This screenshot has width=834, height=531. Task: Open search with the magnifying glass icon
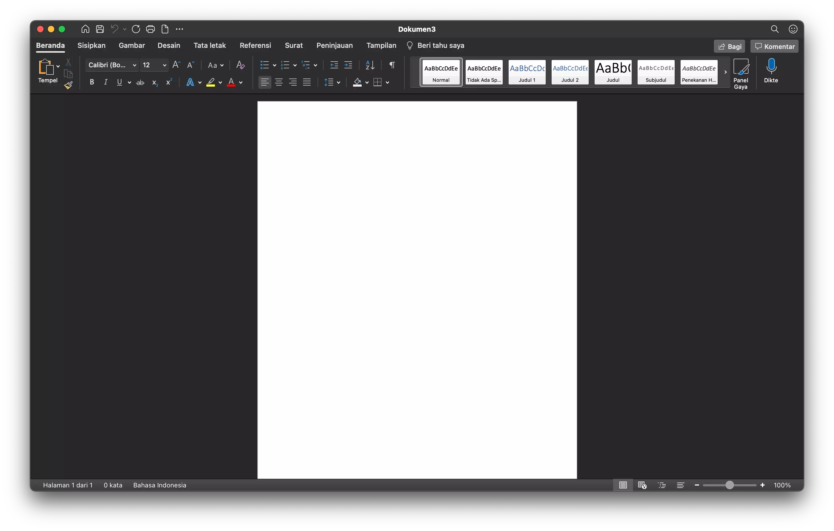click(775, 29)
